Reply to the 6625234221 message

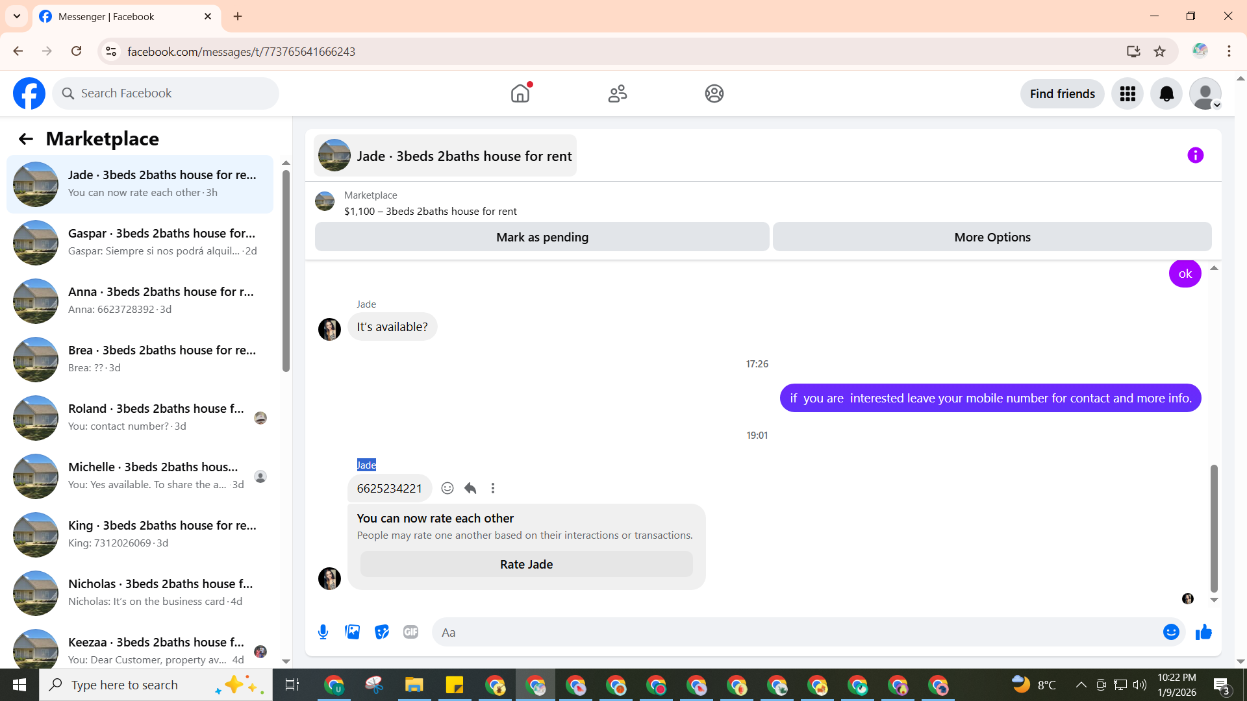point(470,488)
